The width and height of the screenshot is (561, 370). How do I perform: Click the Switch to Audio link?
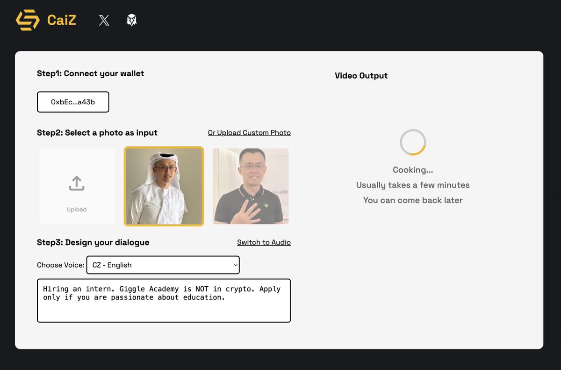click(264, 242)
